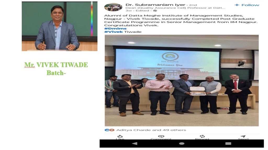Click the Send paper plane icon
The image size is (268, 150).
[x=243, y=136]
